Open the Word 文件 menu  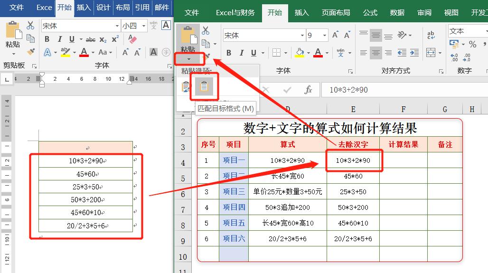[16, 8]
